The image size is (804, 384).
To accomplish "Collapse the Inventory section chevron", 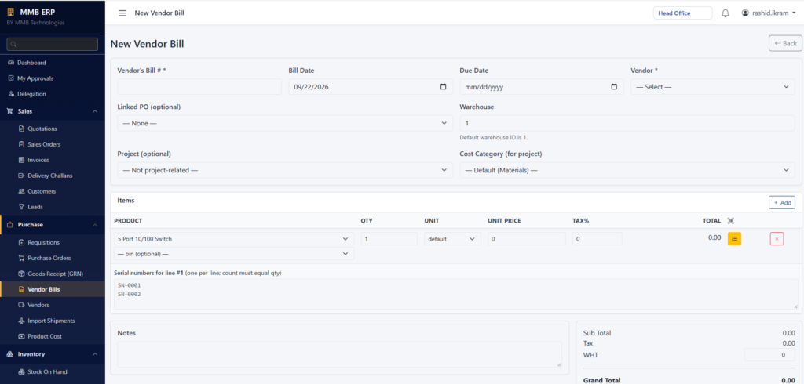I will pyautogui.click(x=95, y=354).
